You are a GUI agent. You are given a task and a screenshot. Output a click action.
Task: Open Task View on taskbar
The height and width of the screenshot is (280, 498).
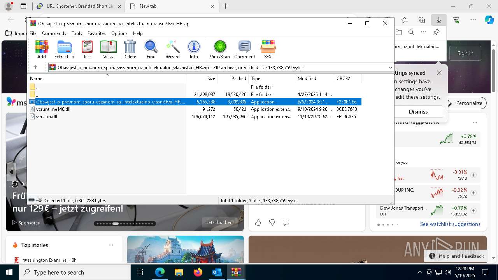pyautogui.click(x=140, y=272)
